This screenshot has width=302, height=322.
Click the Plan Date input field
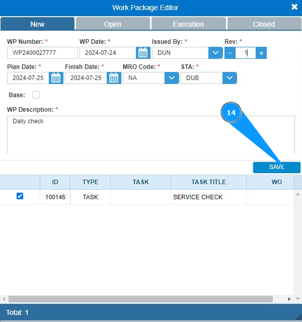click(28, 78)
